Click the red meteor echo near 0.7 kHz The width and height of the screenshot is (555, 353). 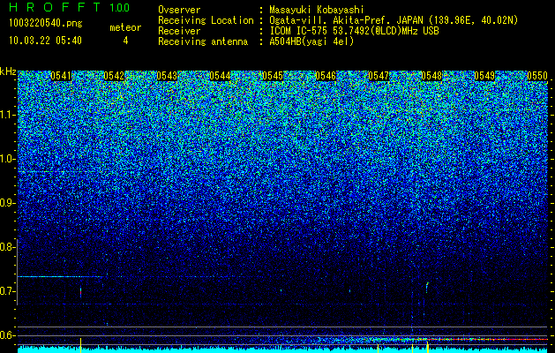80,292
